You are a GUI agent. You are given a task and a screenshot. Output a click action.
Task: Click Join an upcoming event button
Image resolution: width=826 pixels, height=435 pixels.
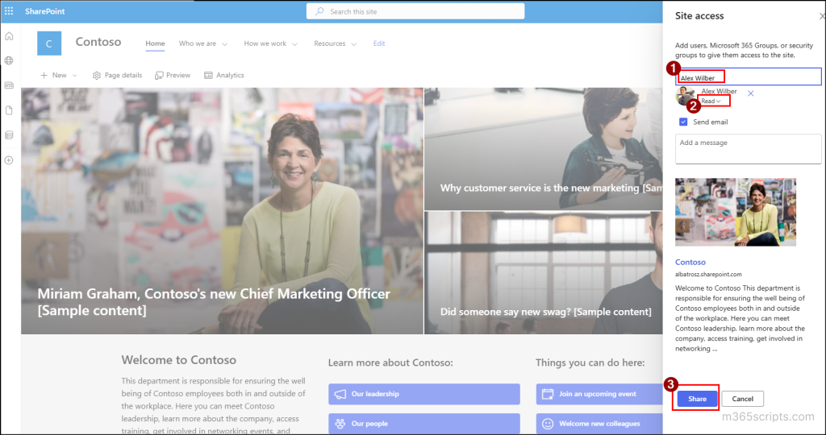point(599,394)
